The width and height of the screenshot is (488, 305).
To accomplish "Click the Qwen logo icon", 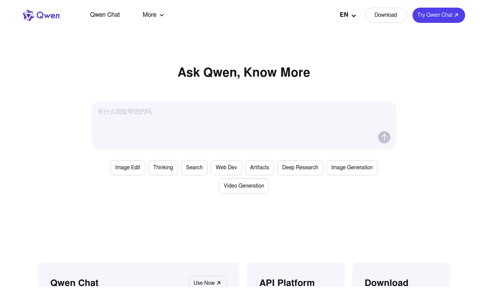I will 29,15.
